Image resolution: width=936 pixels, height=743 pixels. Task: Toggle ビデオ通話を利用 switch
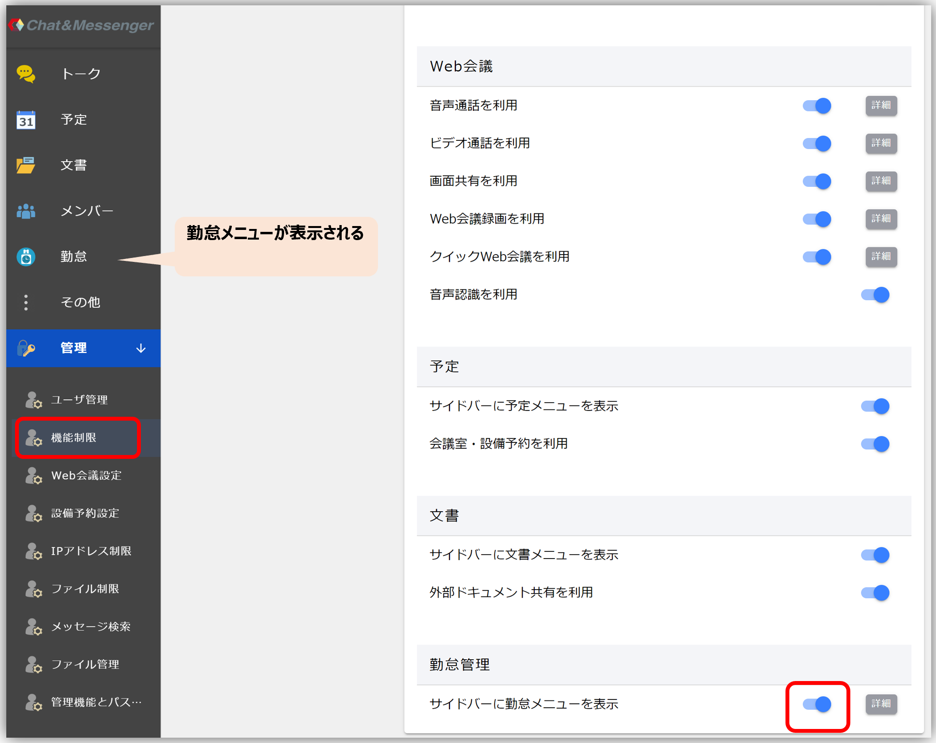817,143
